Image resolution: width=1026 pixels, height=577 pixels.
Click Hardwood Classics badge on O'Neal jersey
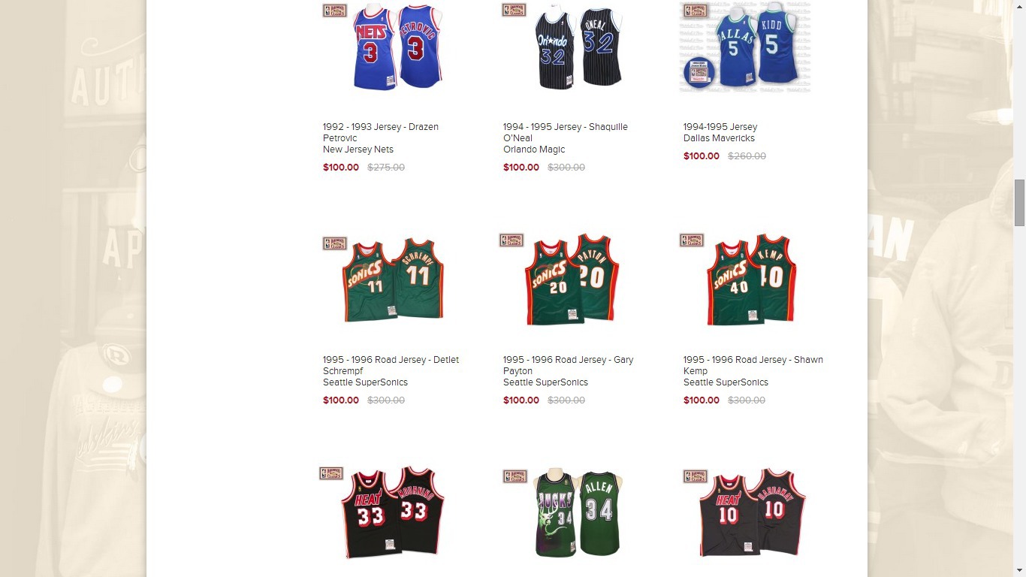pos(515,10)
